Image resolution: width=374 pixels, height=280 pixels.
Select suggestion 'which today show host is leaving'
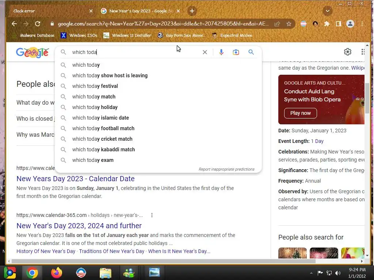pos(159,75)
